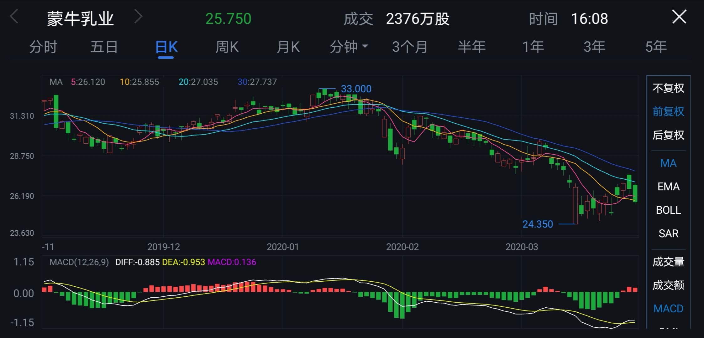Viewport: 704px width, 338px height.
Task: Select 不复权 no-adjustment option
Action: (668, 88)
